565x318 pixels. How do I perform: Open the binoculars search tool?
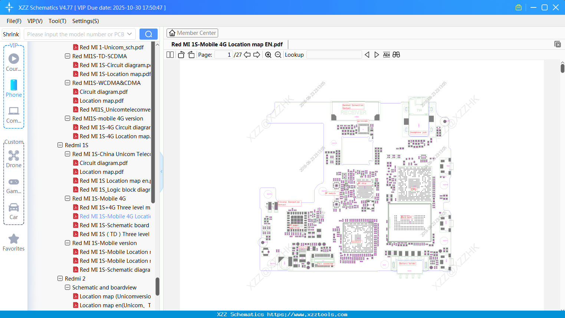pyautogui.click(x=396, y=54)
